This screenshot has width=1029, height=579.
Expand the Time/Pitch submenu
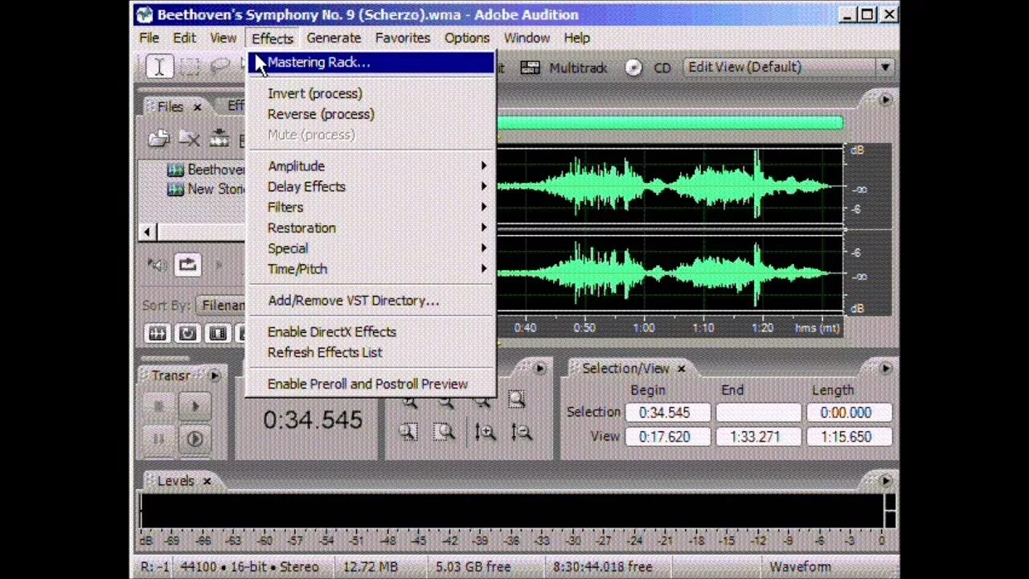(x=371, y=269)
